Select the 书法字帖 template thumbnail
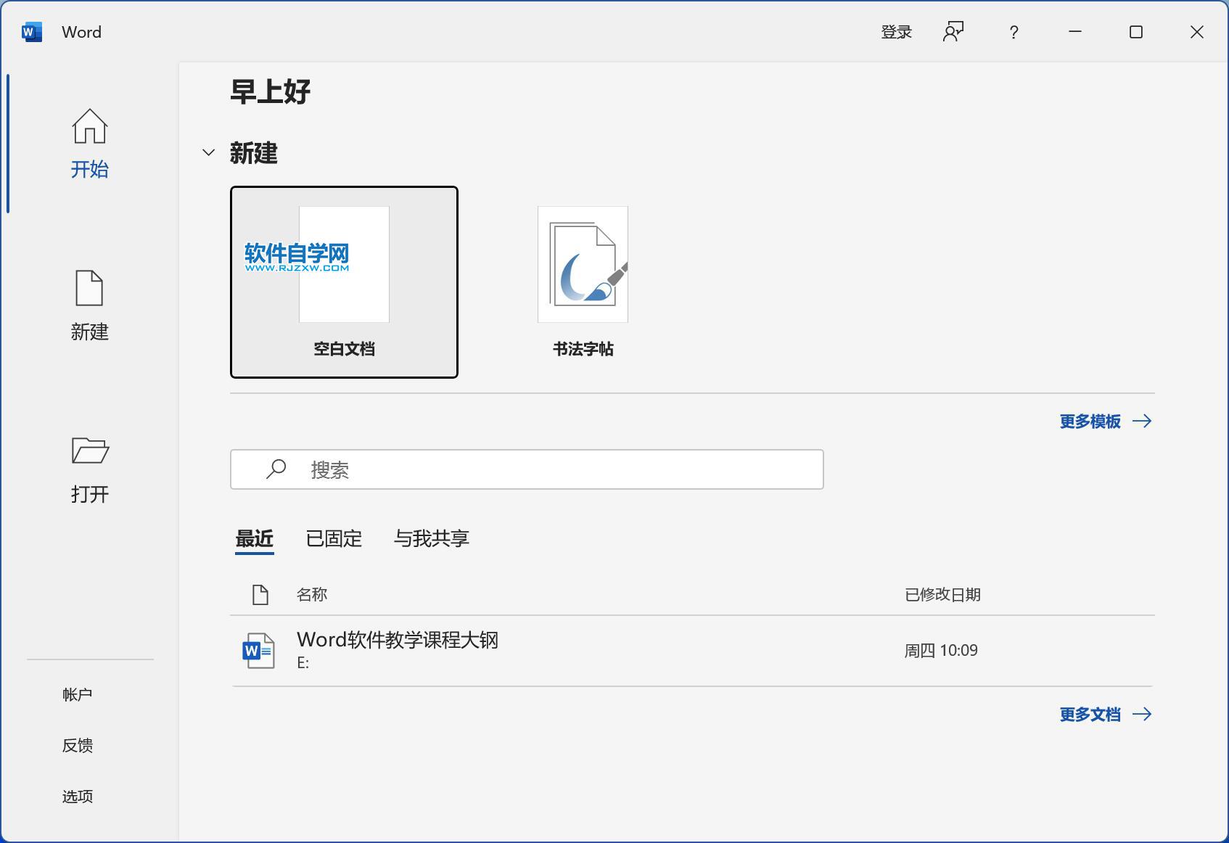This screenshot has width=1229, height=843. point(582,276)
